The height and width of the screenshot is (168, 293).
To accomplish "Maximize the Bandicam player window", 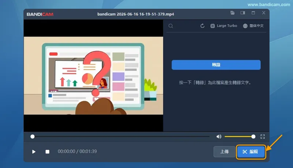I will 253,13.
